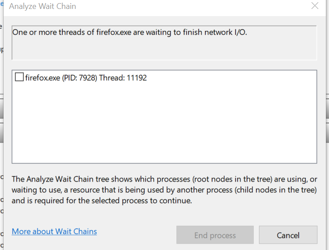
Task: Click the word "Analyze" in the dialog title
Action: [x=22, y=6]
